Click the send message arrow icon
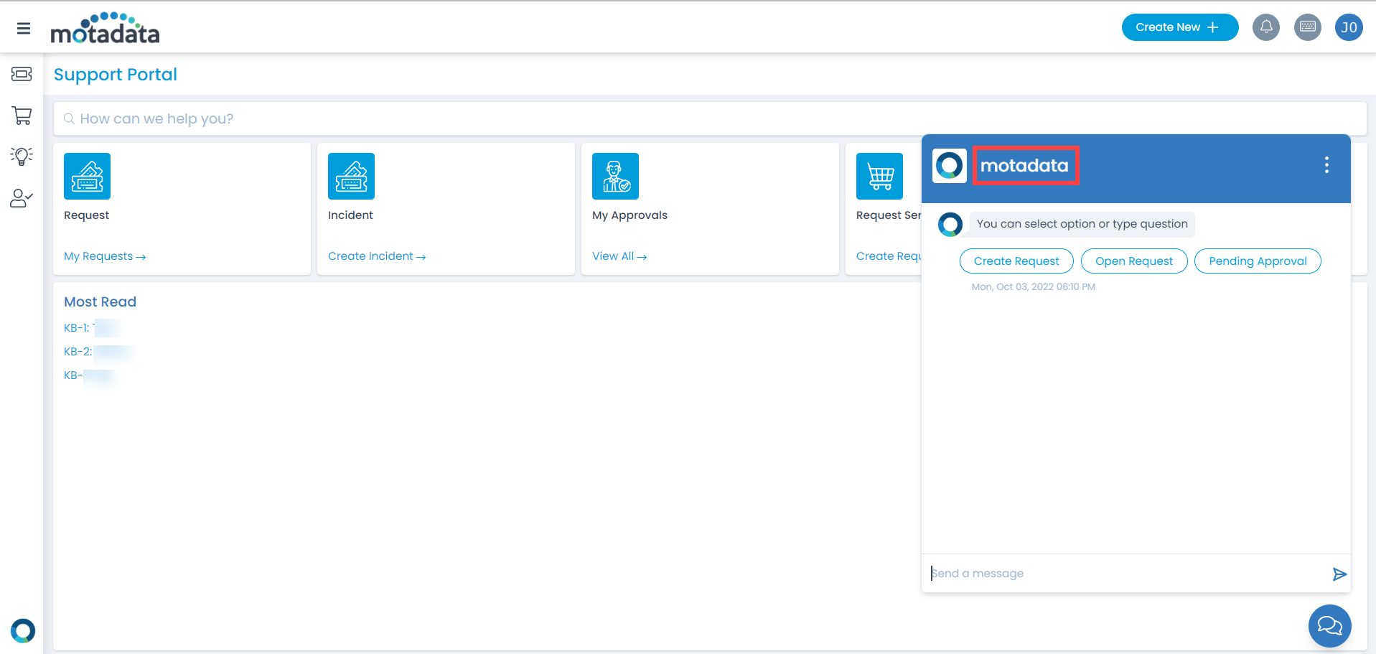Screen dimensions: 1376x654 1339,574
